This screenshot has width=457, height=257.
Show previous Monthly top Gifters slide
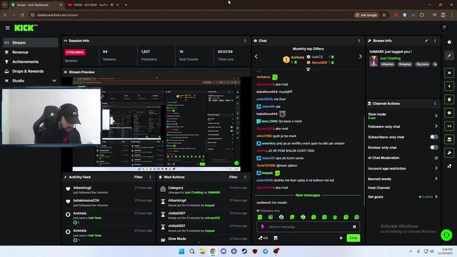click(x=256, y=56)
